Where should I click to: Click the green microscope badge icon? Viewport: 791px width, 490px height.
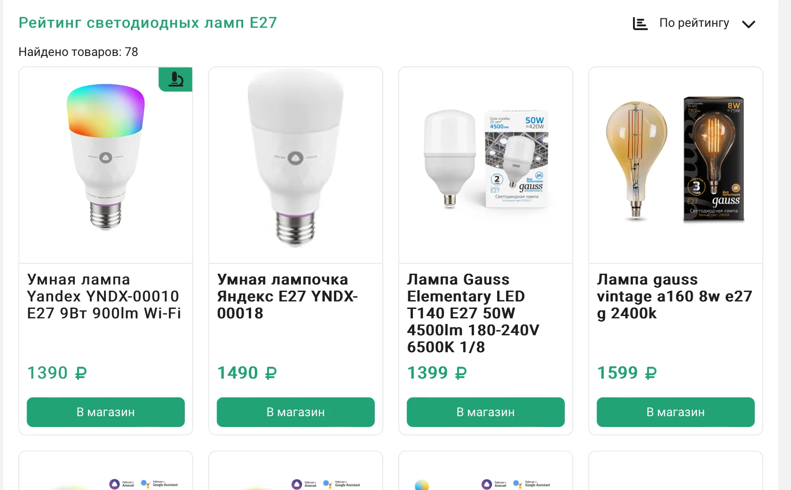coord(175,79)
